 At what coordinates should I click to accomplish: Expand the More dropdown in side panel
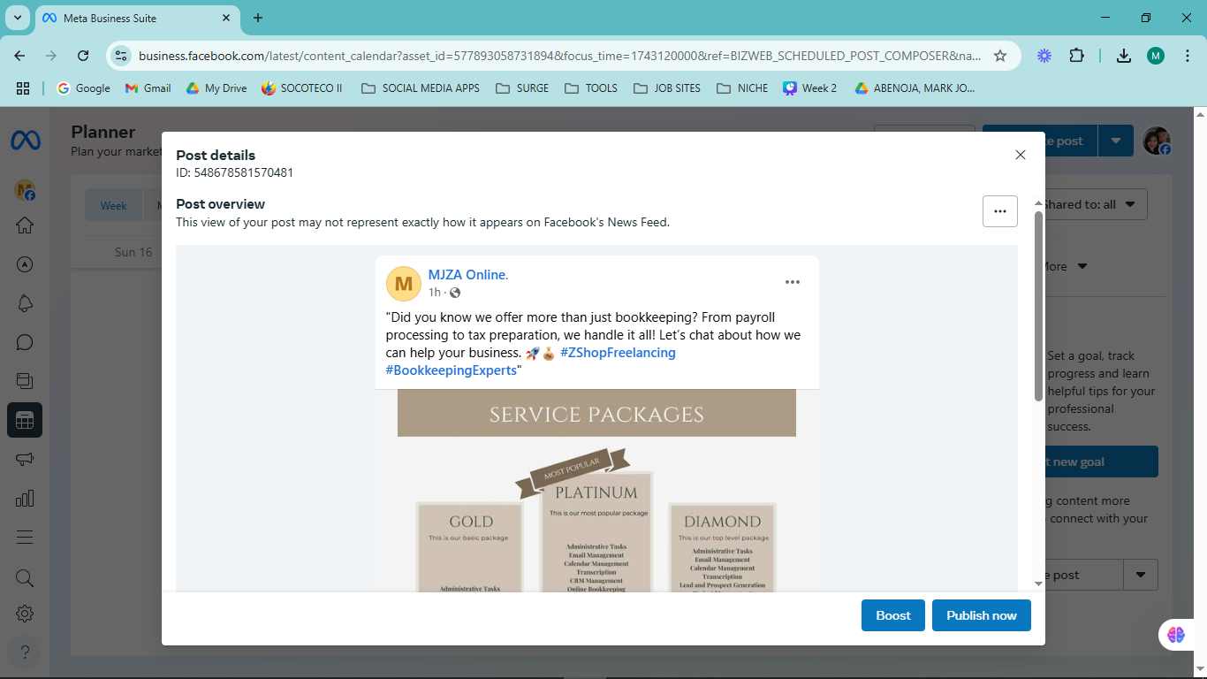pos(1066,266)
